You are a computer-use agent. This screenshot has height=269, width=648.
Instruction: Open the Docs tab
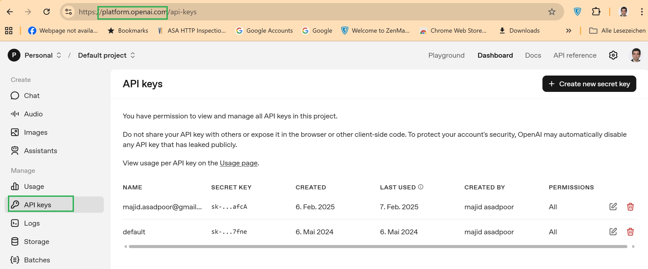point(533,55)
